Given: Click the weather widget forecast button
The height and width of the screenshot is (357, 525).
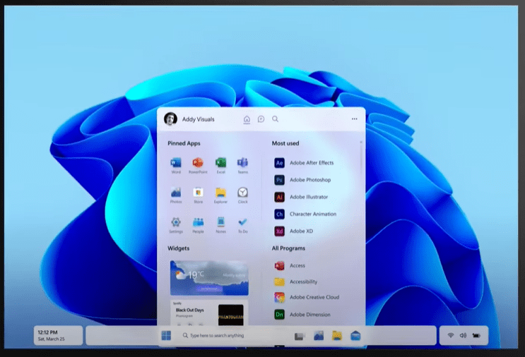Looking at the screenshot, I should pos(209,289).
